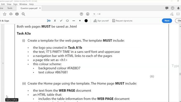Switch to the Tools tab
The height and width of the screenshot is (102, 181).
pos(10,8)
